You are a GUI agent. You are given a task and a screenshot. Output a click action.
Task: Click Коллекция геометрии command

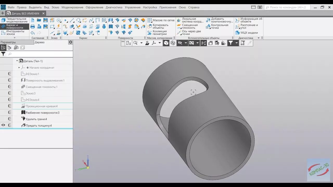coord(157,33)
